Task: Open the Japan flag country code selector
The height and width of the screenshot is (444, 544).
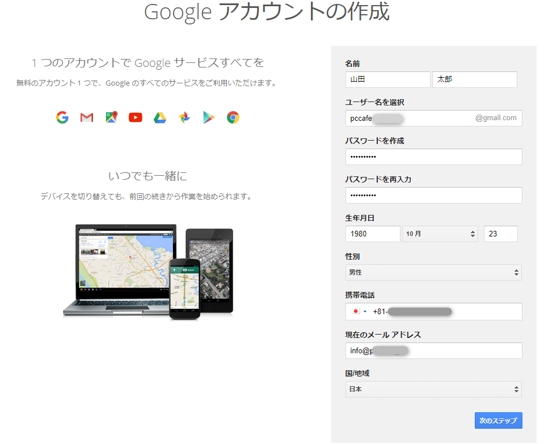Action: pyautogui.click(x=359, y=311)
